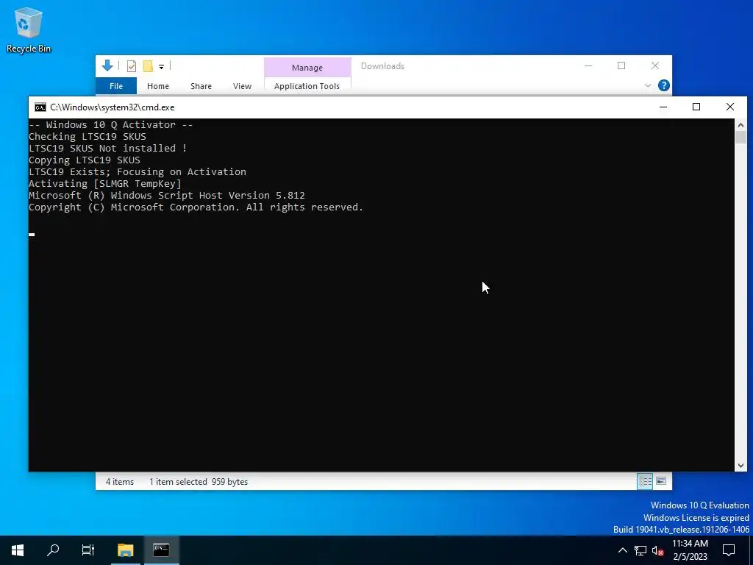Maximize the Downloads Explorer window
The image size is (753, 565).
click(x=621, y=65)
